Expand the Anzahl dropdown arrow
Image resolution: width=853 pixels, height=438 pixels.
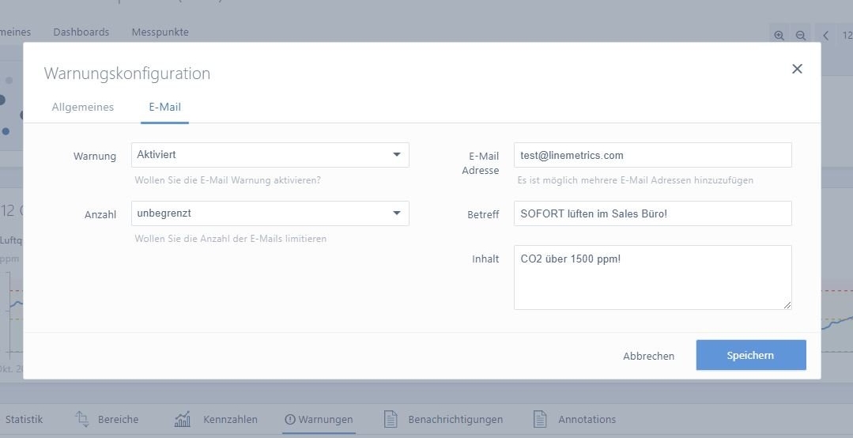coord(397,213)
